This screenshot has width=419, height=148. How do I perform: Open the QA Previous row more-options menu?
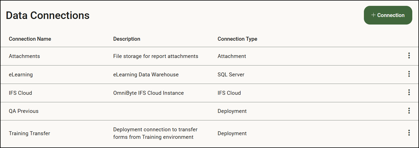click(x=409, y=111)
